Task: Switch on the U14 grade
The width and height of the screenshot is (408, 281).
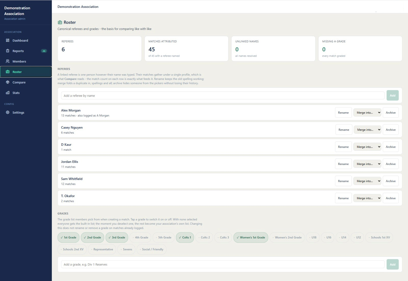Action: [x=342, y=237]
